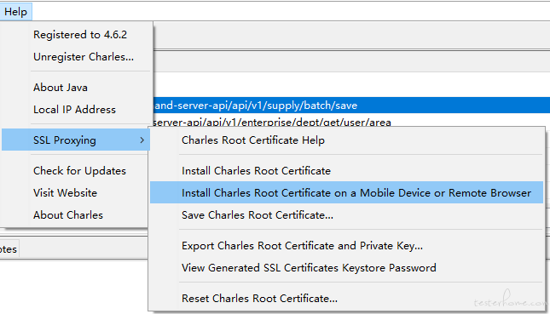
Task: View Generated SSL Certificates Keystore Password
Action: 309,268
